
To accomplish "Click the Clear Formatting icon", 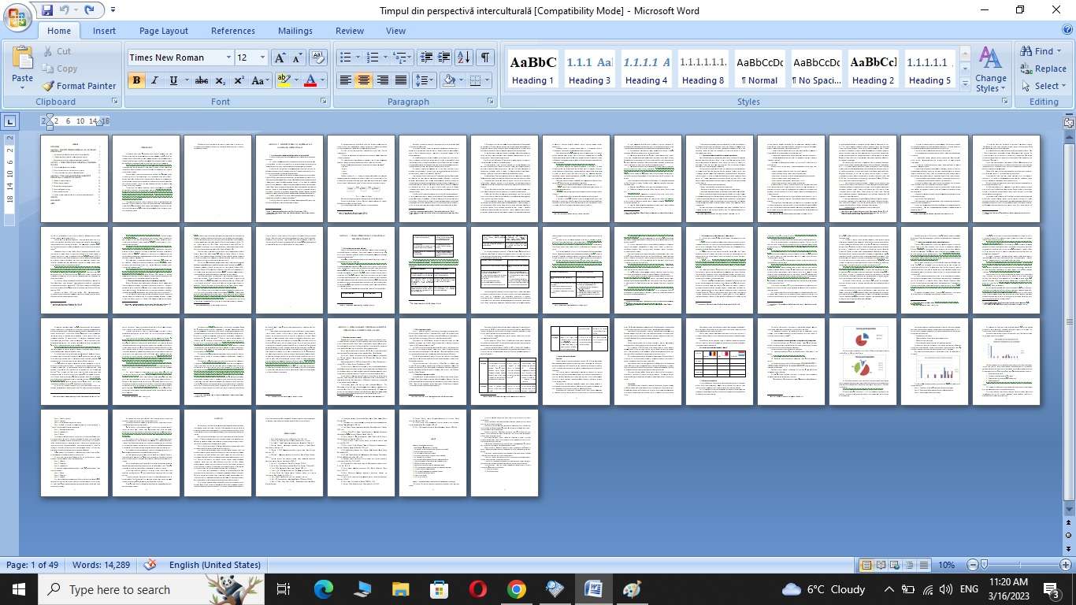I will point(318,58).
